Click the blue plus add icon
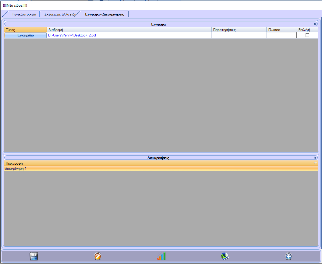322x264 pixels. tap(289, 256)
